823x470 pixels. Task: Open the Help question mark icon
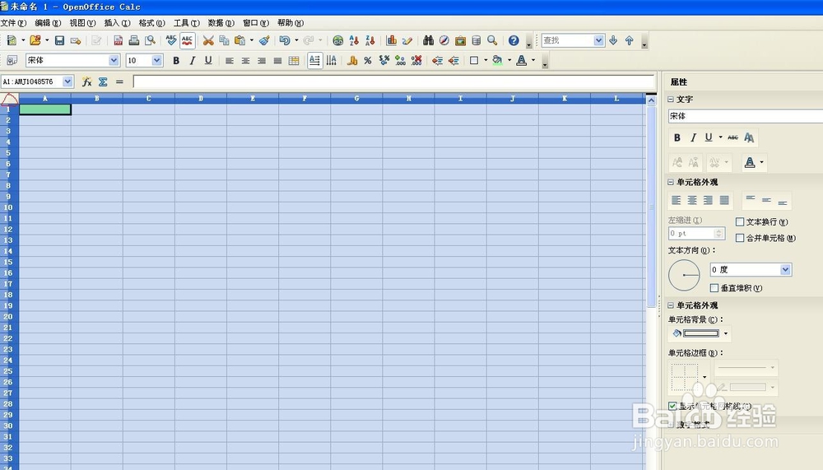[x=514, y=40]
